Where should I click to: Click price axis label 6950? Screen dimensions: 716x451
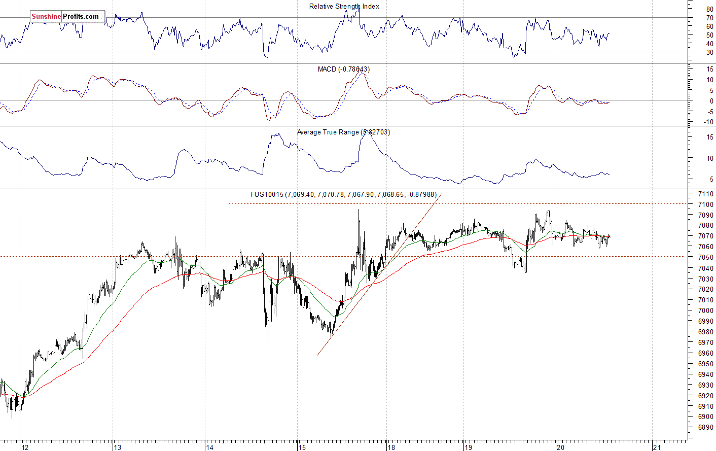(706, 364)
